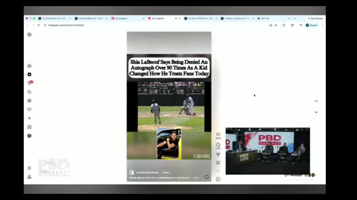357x200 pixels.
Task: Close the Benny Johnson on X tab
Action: pyautogui.click(x=253, y=18)
